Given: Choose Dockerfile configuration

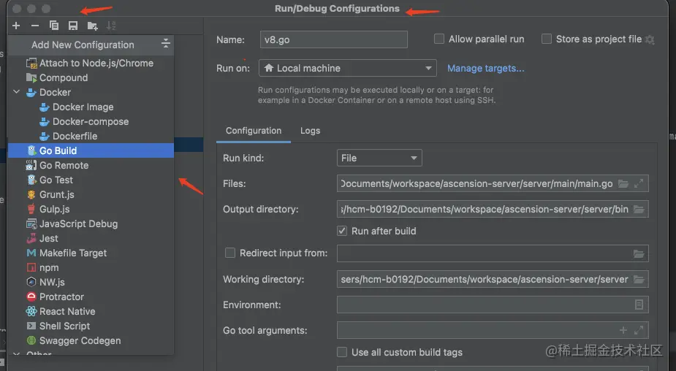Looking at the screenshot, I should click(91, 136).
